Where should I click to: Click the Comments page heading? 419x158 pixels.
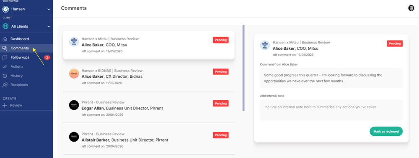click(x=74, y=8)
